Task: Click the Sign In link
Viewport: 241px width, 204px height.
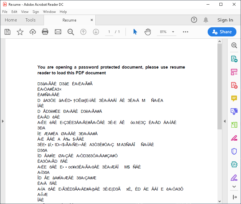Action: pyautogui.click(x=225, y=20)
